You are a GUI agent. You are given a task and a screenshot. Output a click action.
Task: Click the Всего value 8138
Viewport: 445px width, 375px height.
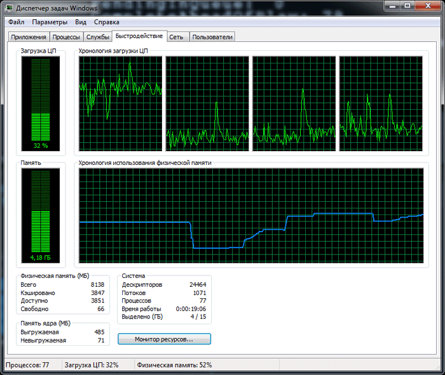pos(98,285)
